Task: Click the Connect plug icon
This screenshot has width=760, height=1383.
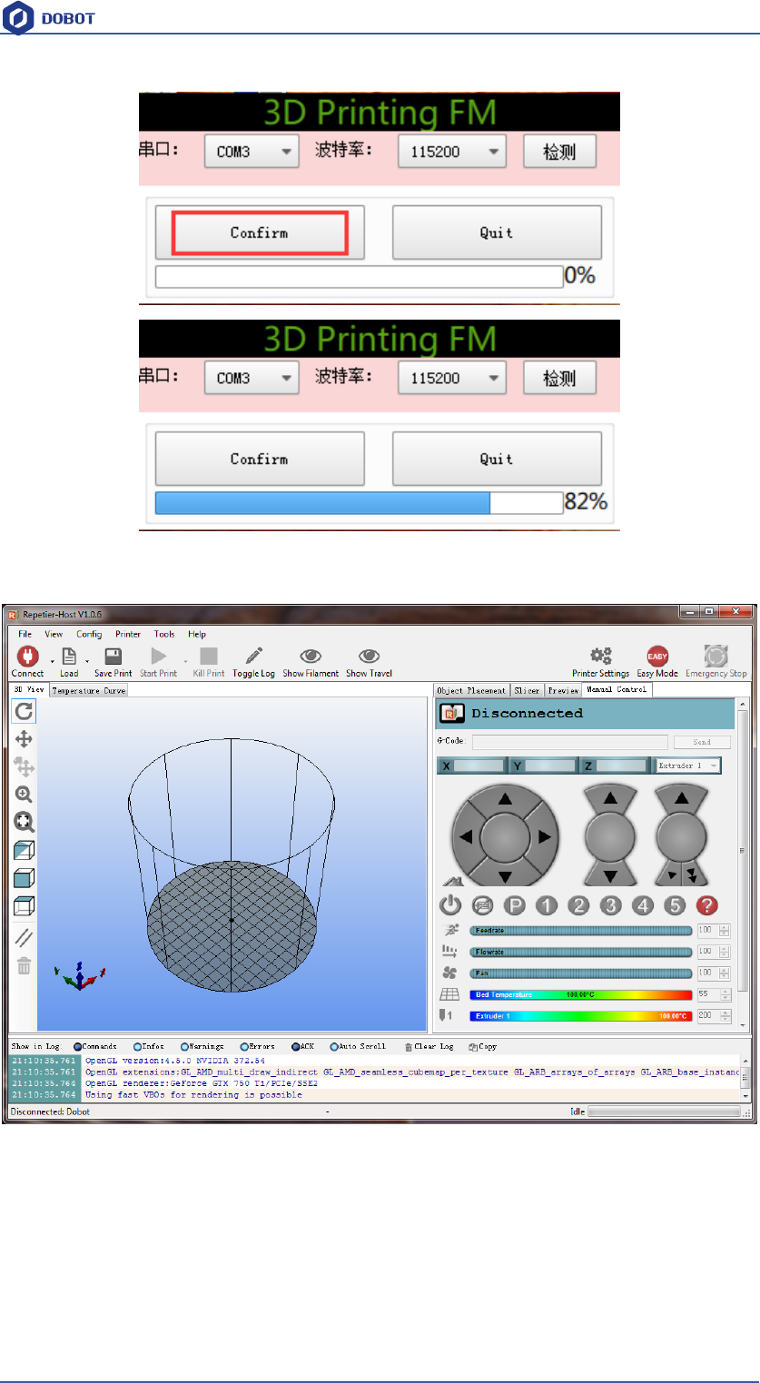Action: click(27, 657)
